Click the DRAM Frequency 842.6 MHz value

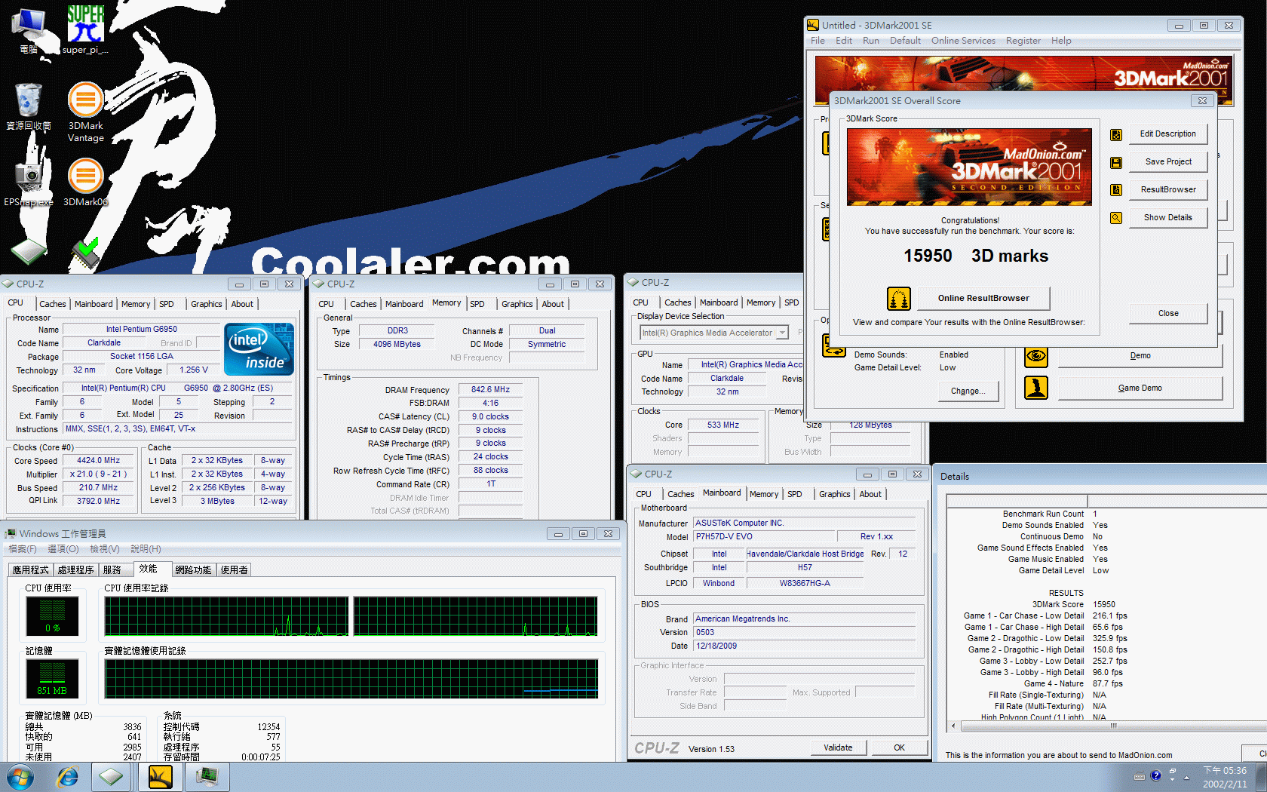tap(490, 390)
